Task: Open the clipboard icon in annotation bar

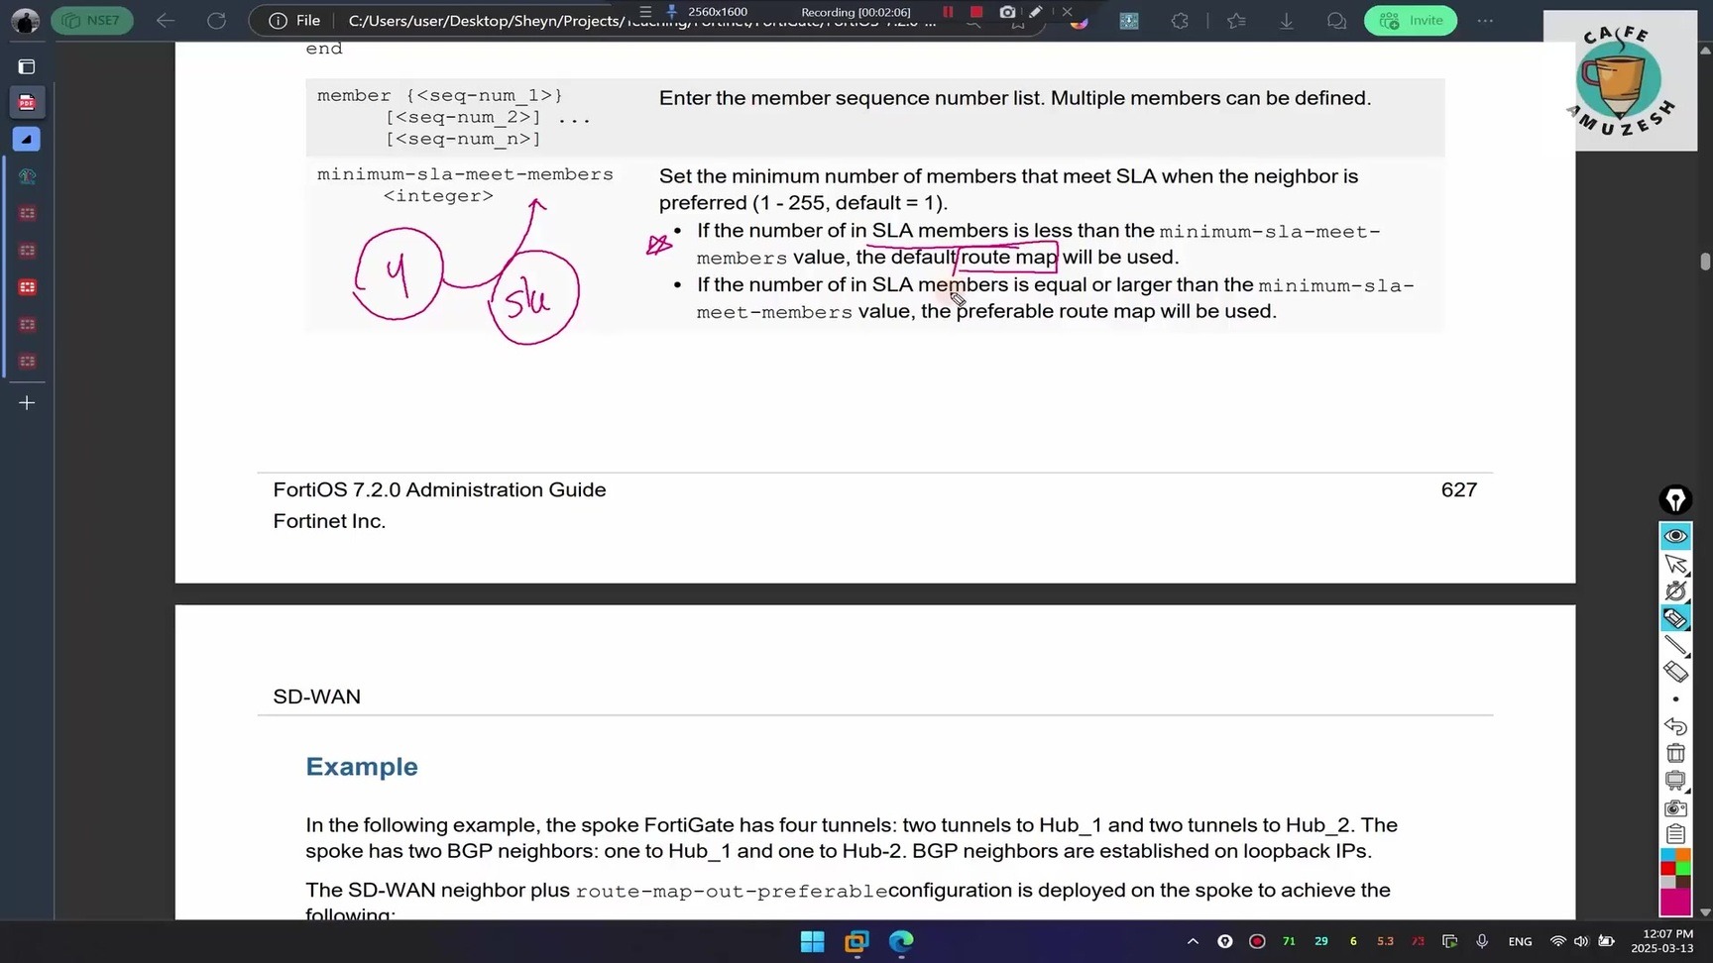Action: (x=1675, y=834)
